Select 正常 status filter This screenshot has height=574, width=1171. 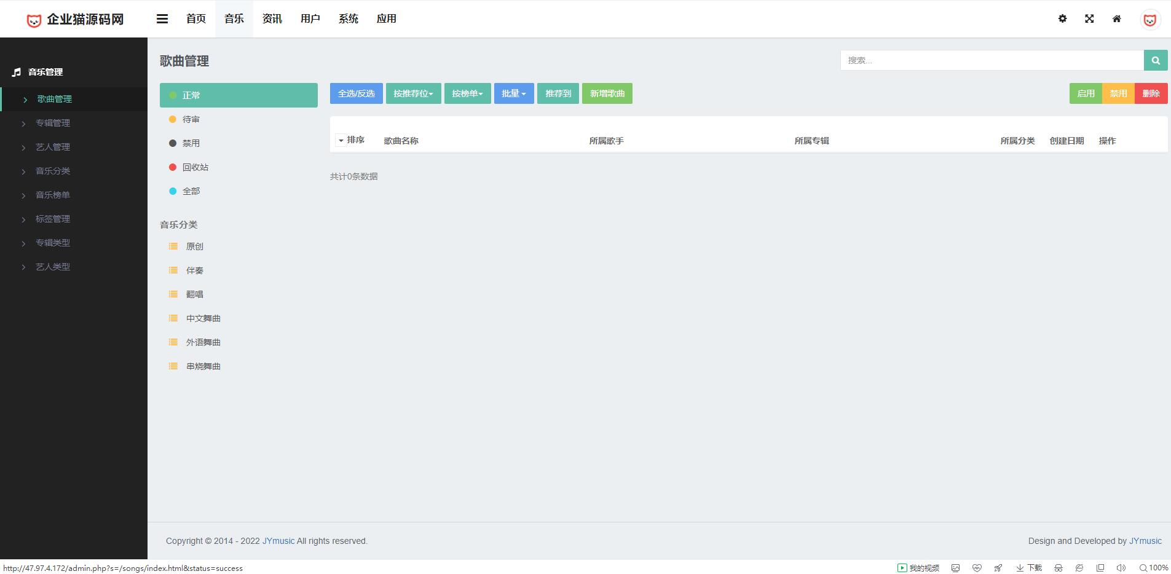pyautogui.click(x=239, y=95)
